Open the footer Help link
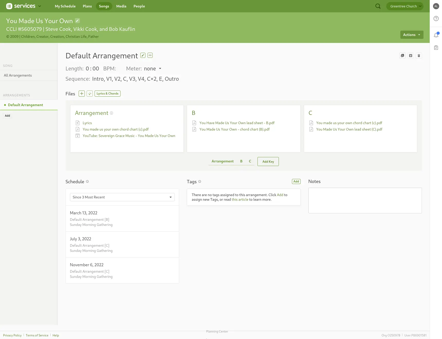This screenshot has height=339, width=442. coord(56,335)
